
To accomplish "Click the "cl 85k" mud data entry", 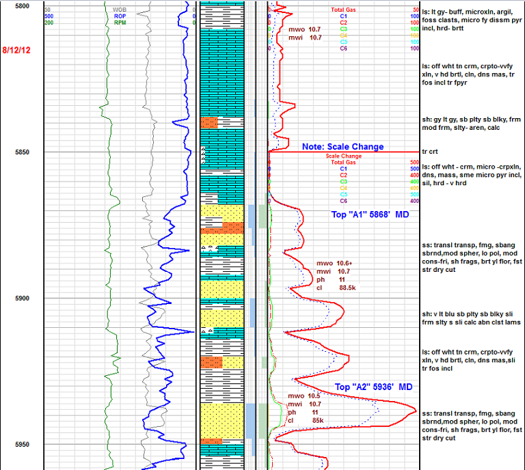I will 306,421.
